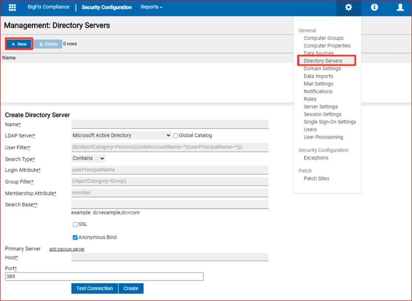Open the application grid launcher icon
Image resolution: width=412 pixels, height=301 pixels.
click(x=12, y=8)
